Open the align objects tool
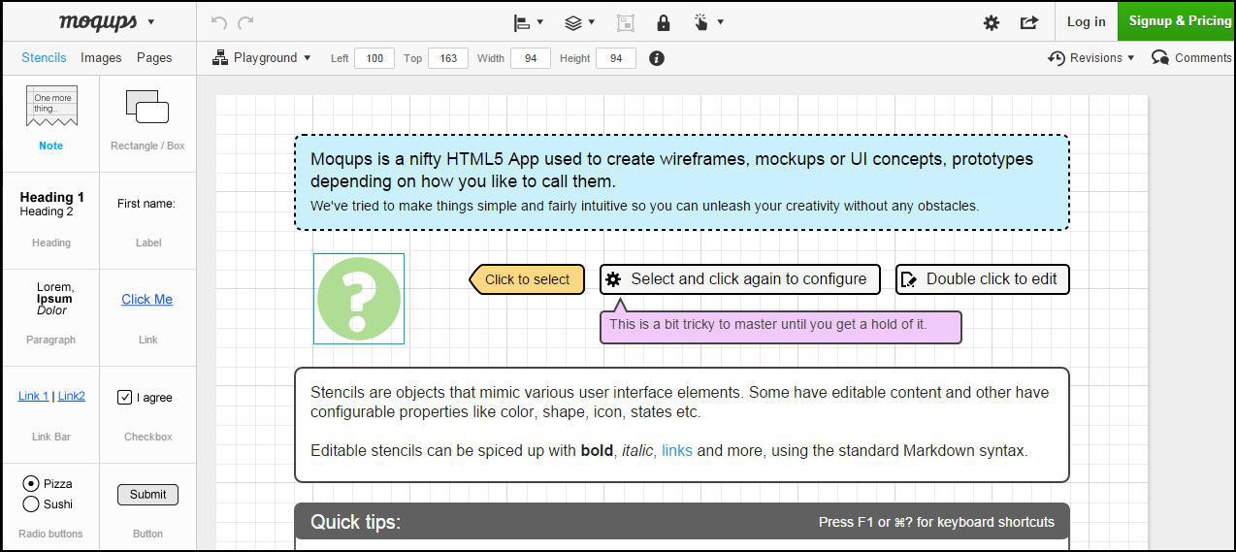The width and height of the screenshot is (1236, 552). tap(522, 22)
